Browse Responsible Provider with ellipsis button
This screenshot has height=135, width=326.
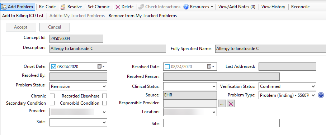coord(222,104)
